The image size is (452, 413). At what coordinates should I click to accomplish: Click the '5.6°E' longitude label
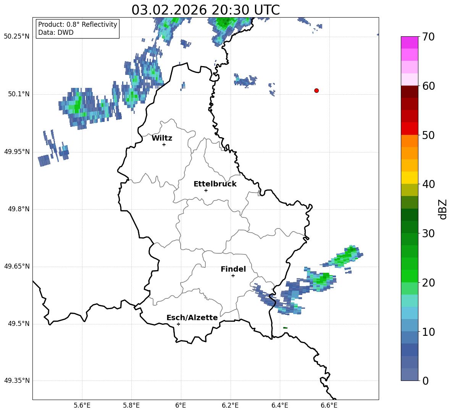point(82,405)
